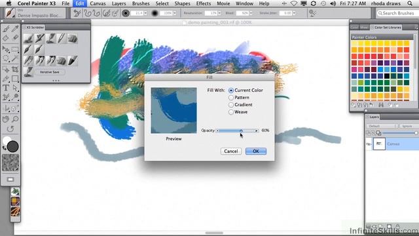419x236 pixels.
Task: Click the View Mode icon in toolbox
Action: (x=10, y=179)
